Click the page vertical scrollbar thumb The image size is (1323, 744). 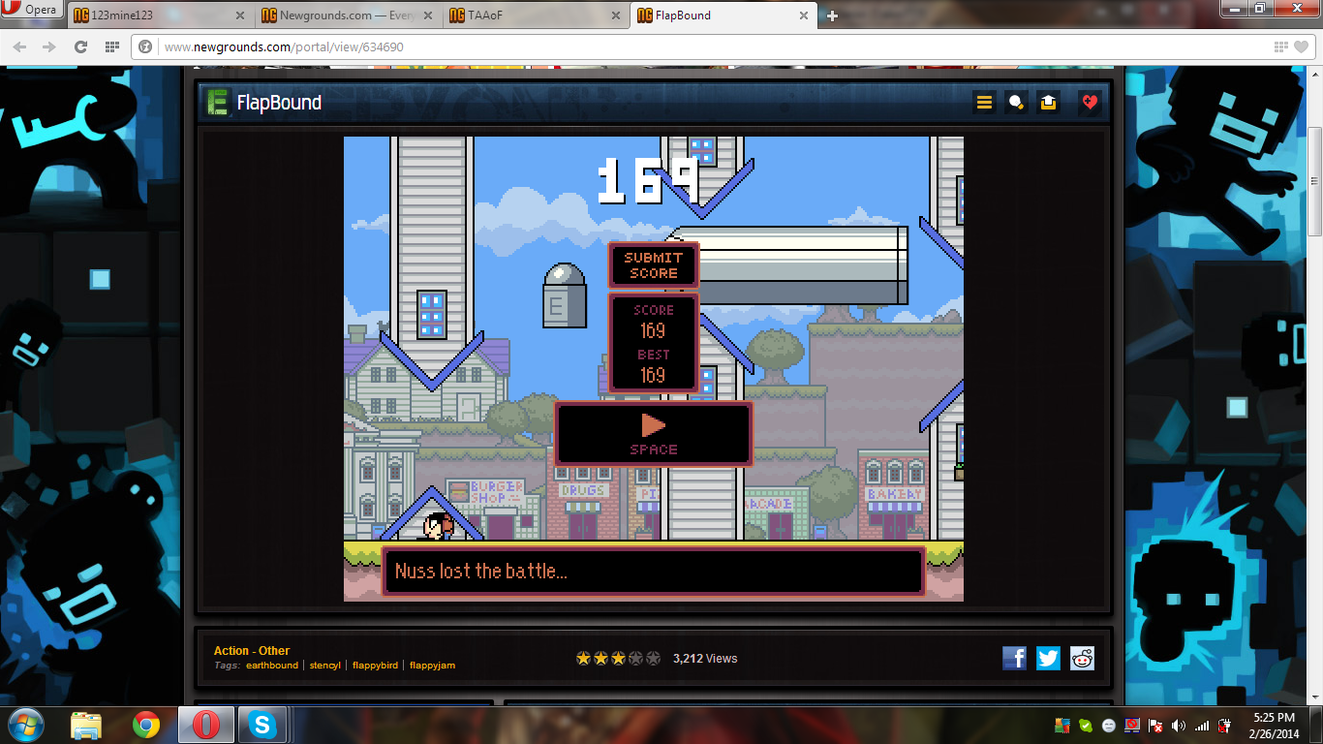tap(1314, 181)
